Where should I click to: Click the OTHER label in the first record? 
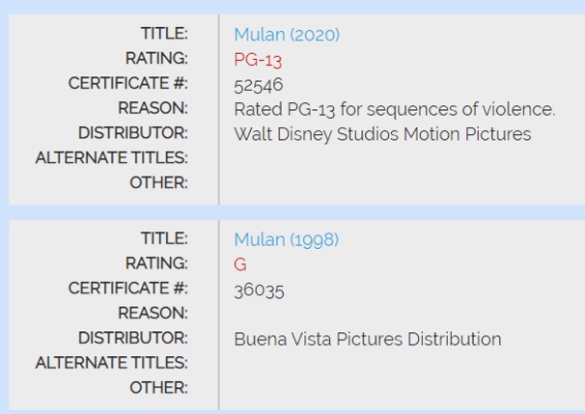tap(158, 182)
